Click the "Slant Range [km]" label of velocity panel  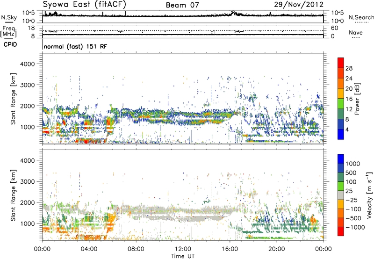(x=13, y=195)
